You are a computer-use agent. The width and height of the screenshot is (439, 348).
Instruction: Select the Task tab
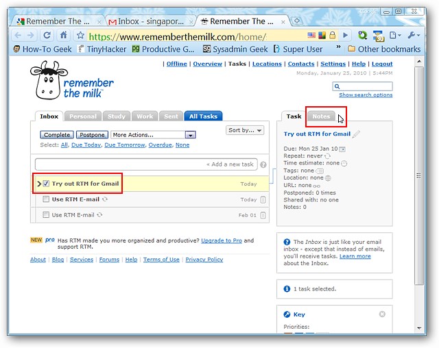pyautogui.click(x=294, y=116)
